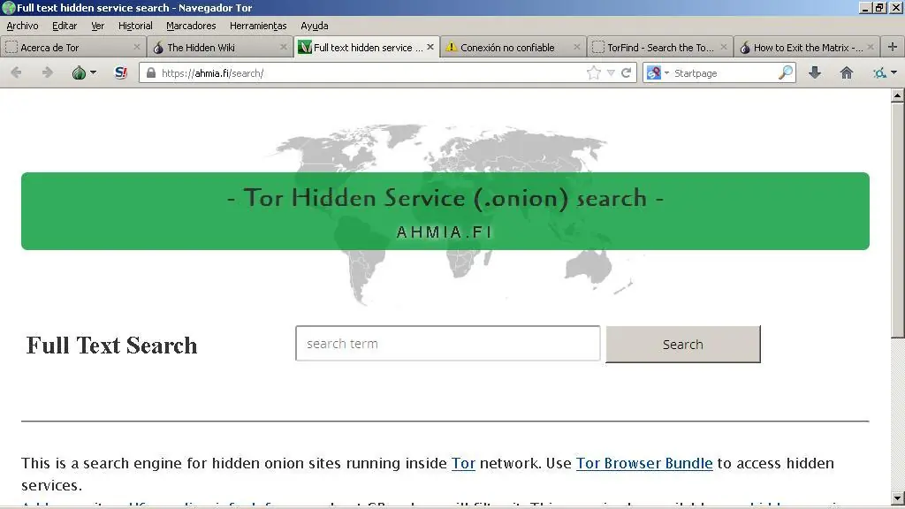Screen dimensions: 905x509
Task: Click the onion favicon on The Hidden Wiki tab
Action: click(x=158, y=48)
